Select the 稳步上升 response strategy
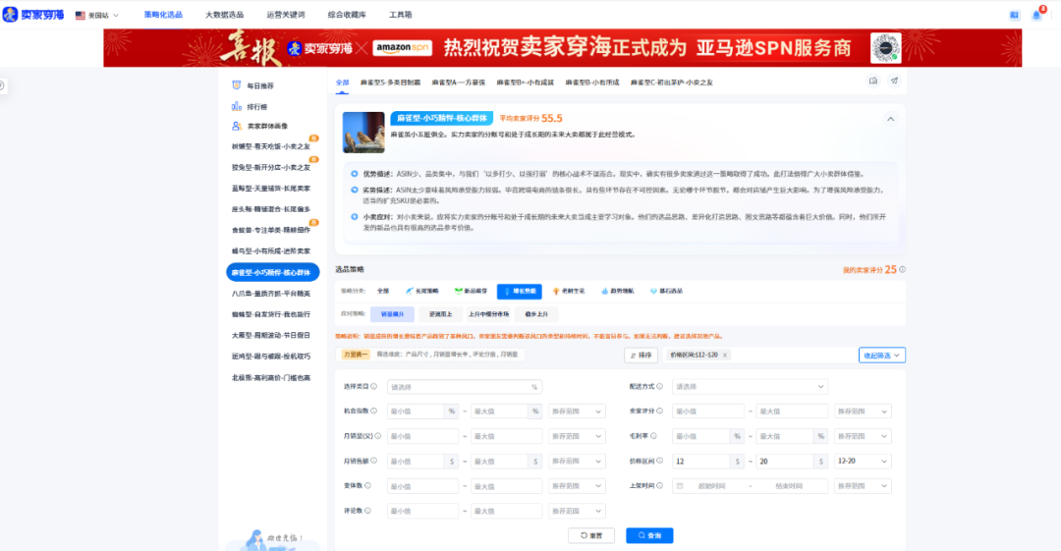Image resolution: width=1061 pixels, height=551 pixels. click(537, 314)
